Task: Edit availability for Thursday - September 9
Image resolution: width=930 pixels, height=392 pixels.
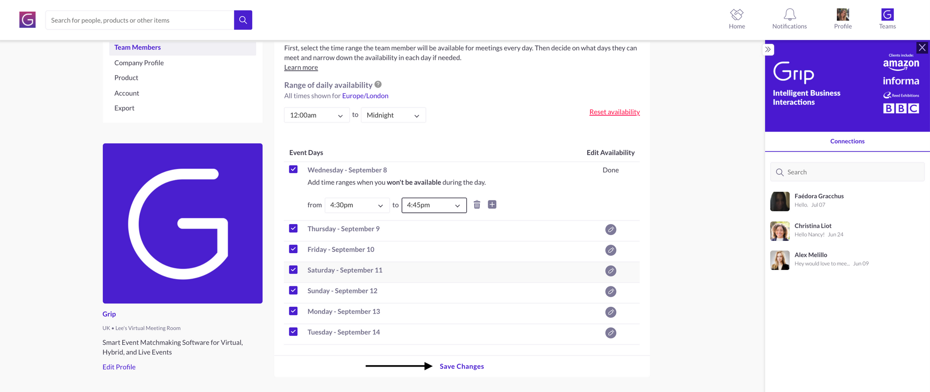Action: coord(610,230)
